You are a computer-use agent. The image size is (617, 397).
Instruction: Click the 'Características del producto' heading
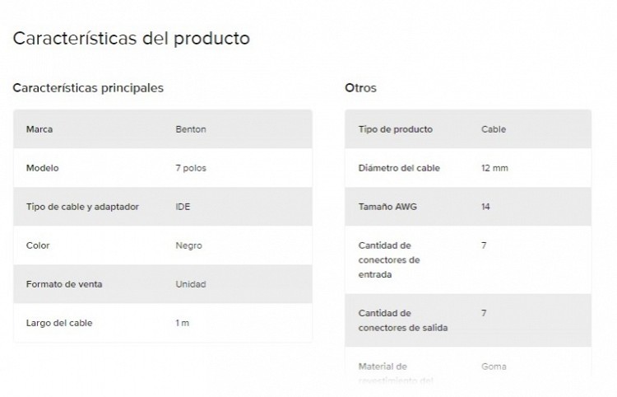[x=131, y=39]
